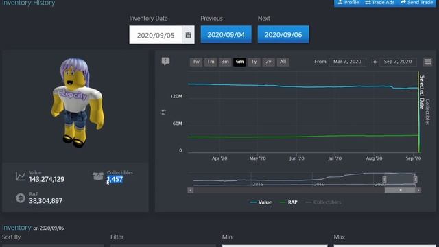Click the Value amount 143,274,129
This screenshot has height=247, width=439.
click(x=47, y=180)
